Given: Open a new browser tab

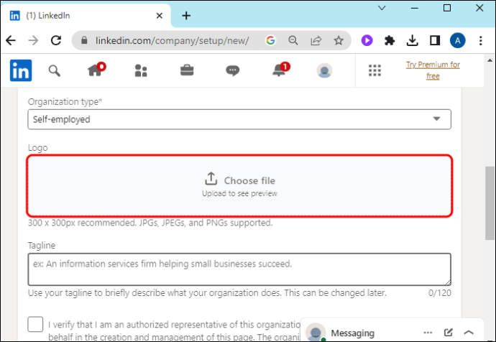Looking at the screenshot, I should click(186, 15).
